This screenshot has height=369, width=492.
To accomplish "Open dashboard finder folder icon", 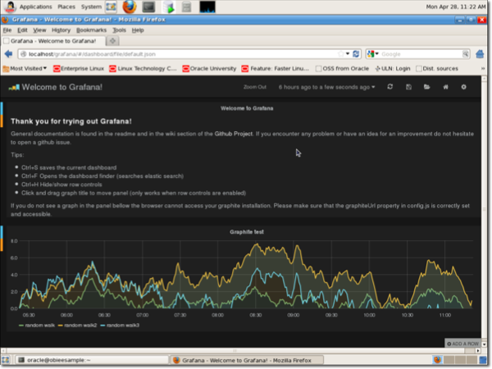I will pos(426,87).
